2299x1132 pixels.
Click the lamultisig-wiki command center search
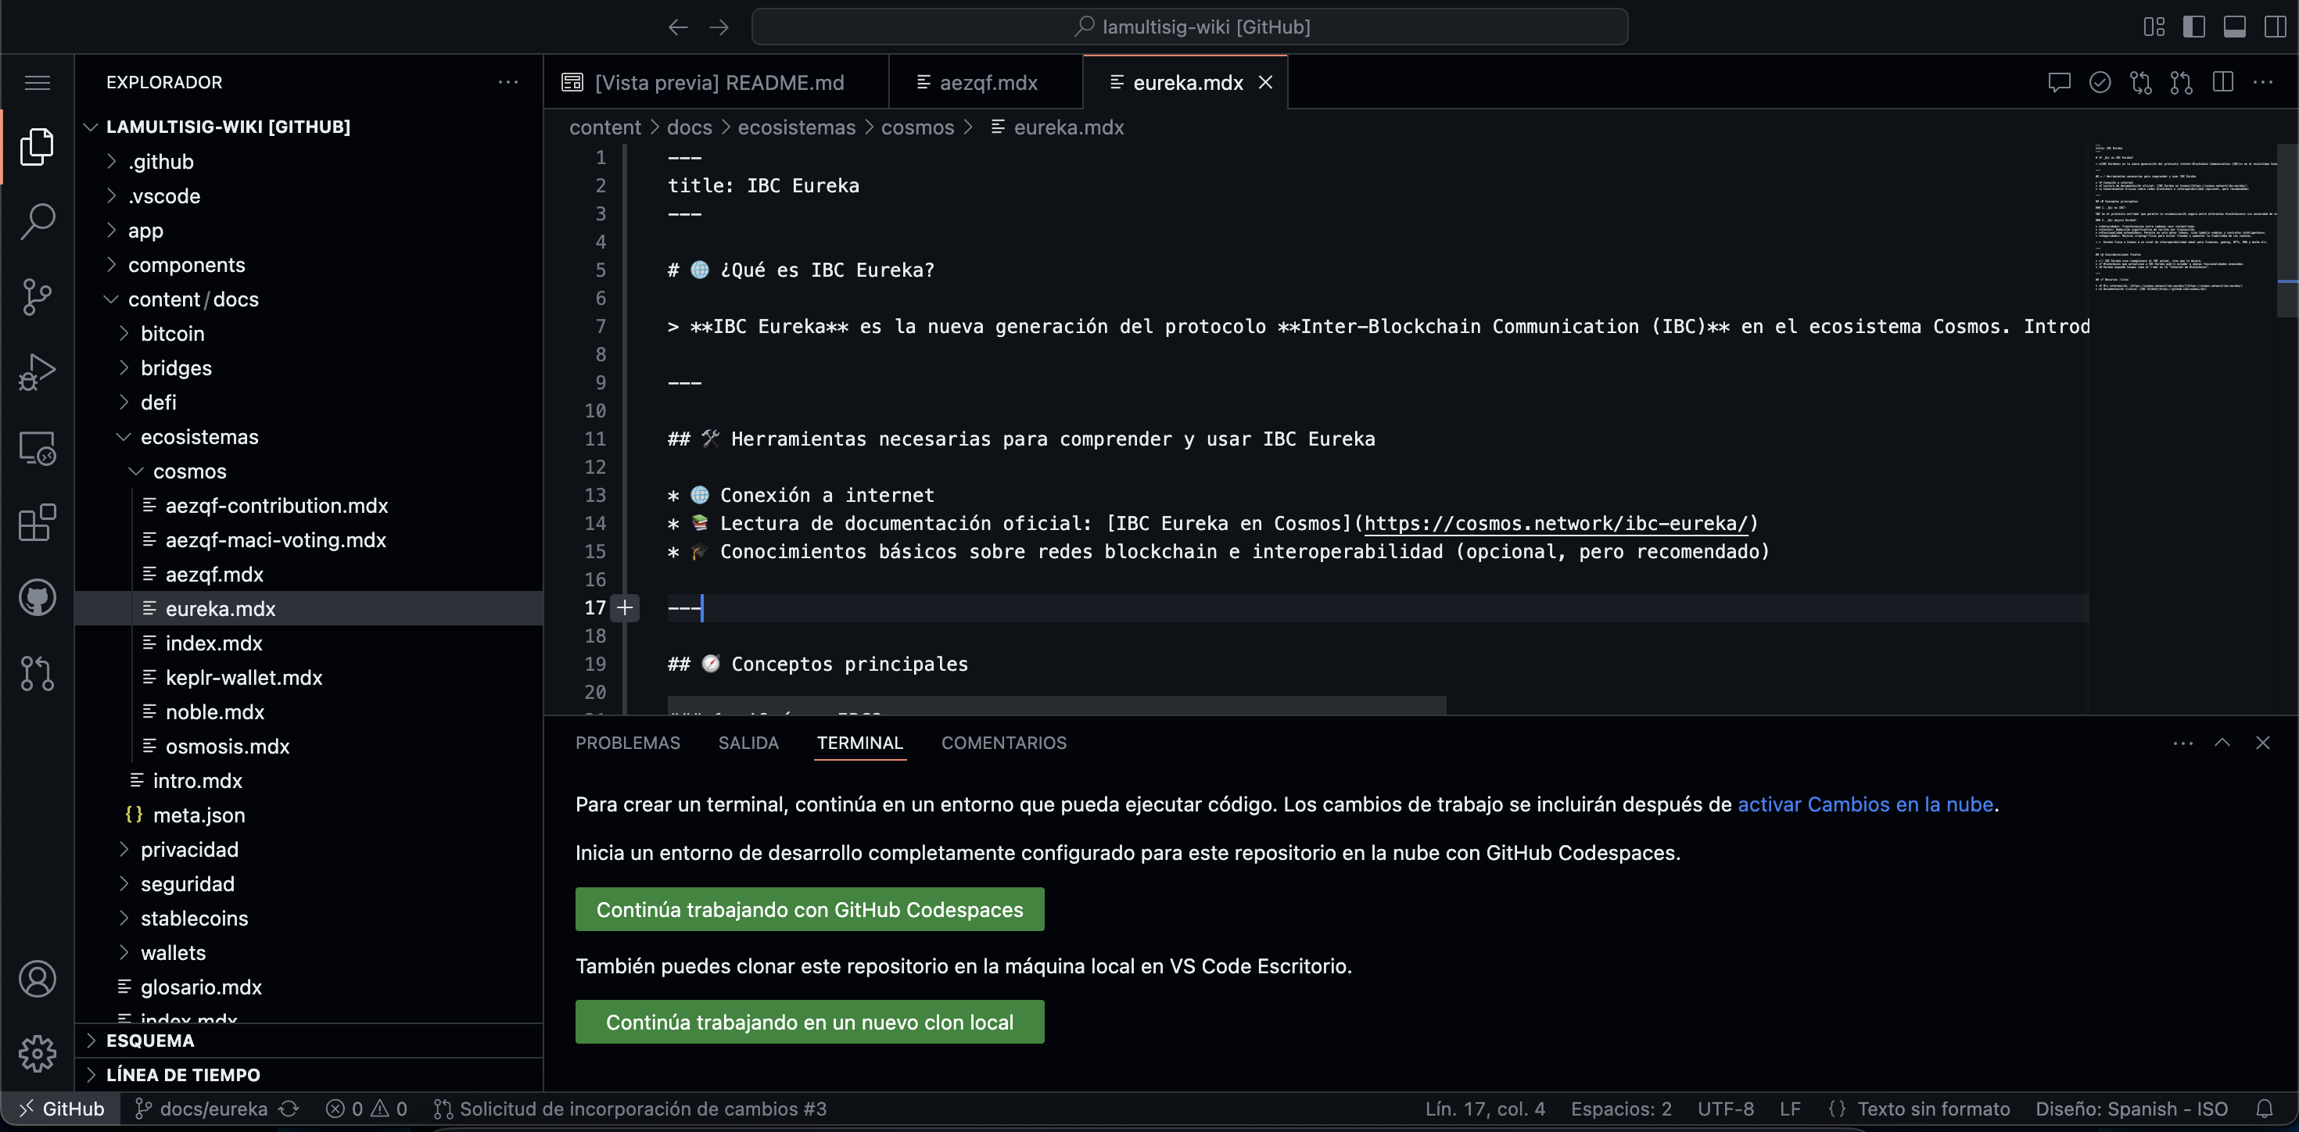[x=1189, y=27]
